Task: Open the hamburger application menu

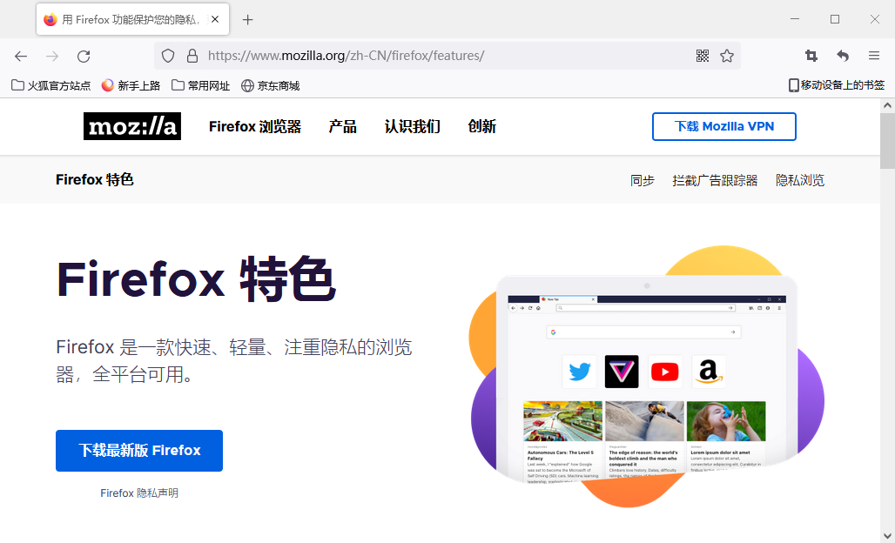Action: tap(873, 56)
